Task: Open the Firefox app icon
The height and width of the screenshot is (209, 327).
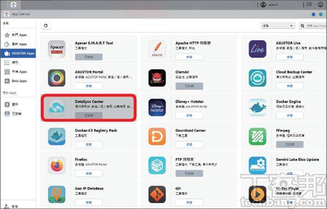Action: pos(57,165)
